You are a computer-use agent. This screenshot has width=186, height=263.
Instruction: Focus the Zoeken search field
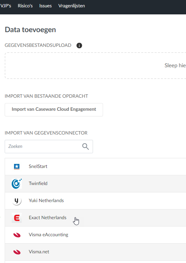(x=49, y=147)
